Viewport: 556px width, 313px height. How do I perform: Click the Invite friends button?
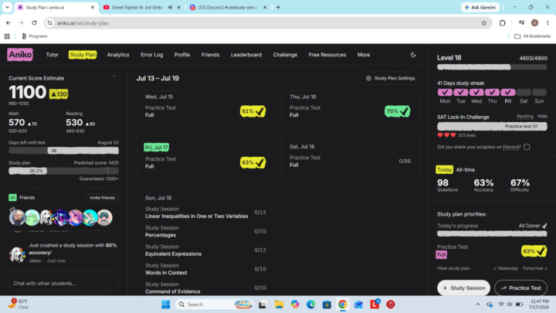[x=102, y=198]
